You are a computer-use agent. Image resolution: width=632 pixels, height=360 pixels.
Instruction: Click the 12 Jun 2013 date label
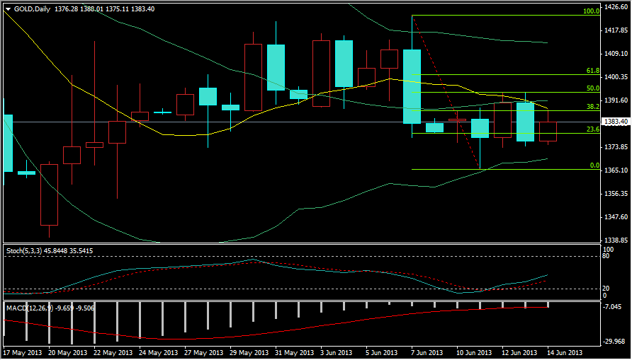point(519,353)
